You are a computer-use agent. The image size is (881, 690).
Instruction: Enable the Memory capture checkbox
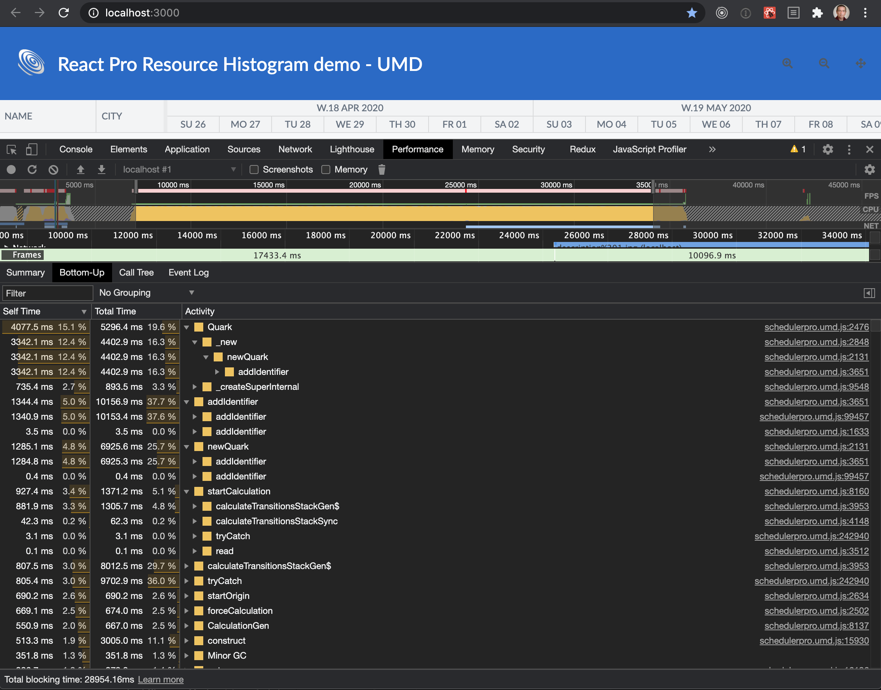326,169
